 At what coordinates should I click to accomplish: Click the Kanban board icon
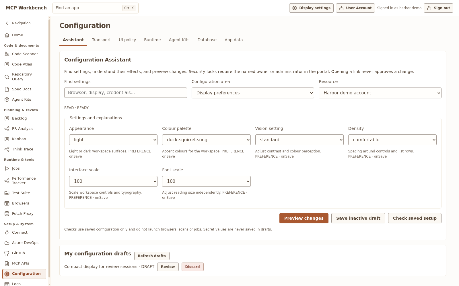[7, 139]
